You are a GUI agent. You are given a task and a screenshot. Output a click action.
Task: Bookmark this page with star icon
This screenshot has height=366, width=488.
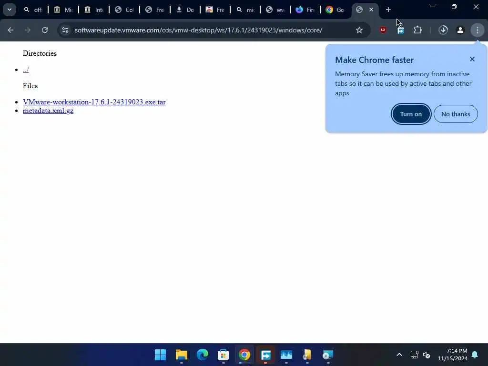(x=359, y=30)
